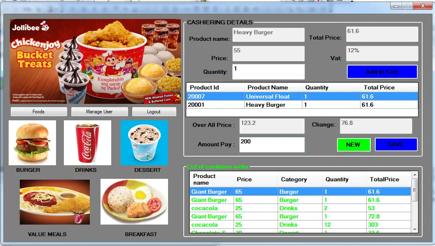Click the Price field showing 55
This screenshot has width=435, height=246.
click(268, 54)
